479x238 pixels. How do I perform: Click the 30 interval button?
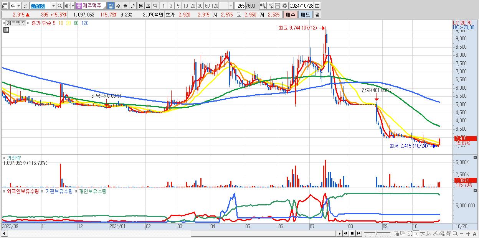[x=200, y=6]
